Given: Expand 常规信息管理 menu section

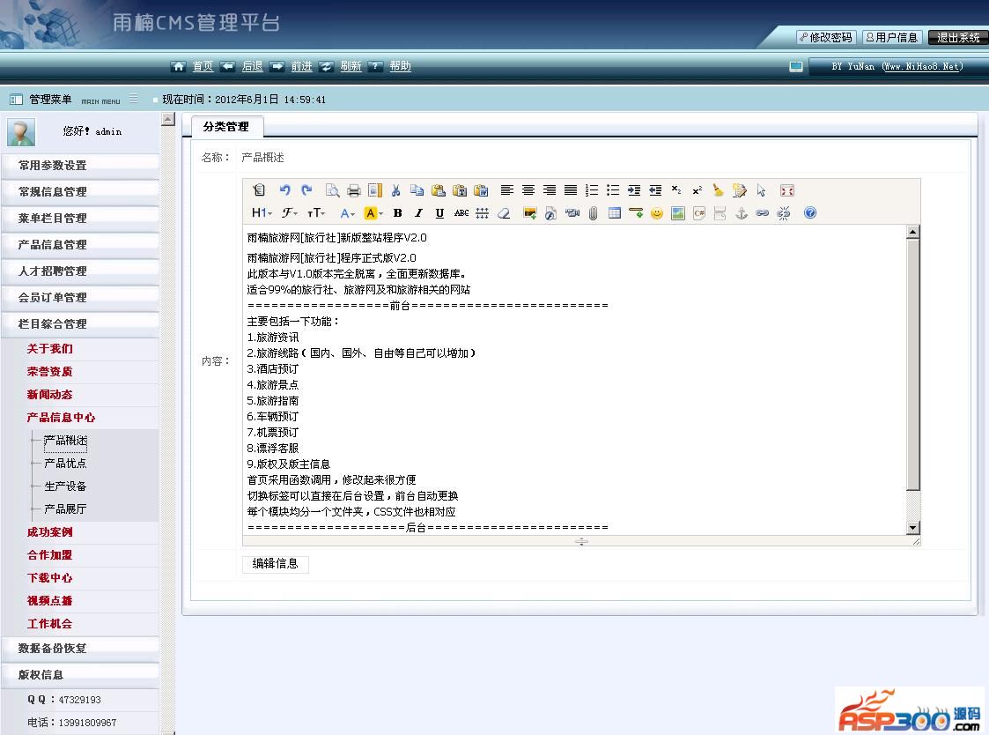Looking at the screenshot, I should 79,191.
